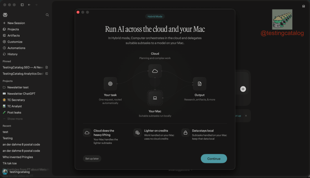Click the TC Analyst chart icon
Screen dimensions: 310x178
click(4, 106)
